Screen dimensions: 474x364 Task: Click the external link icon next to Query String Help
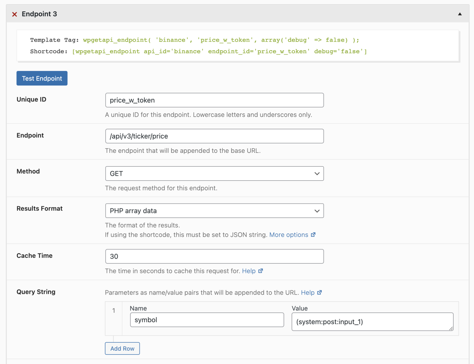pyautogui.click(x=320, y=292)
